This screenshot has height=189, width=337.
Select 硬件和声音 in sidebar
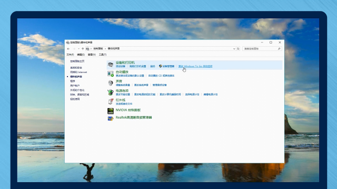76,77
